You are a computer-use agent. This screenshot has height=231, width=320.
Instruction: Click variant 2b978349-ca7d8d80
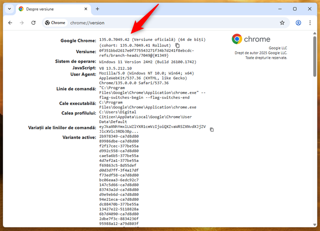(x=119, y=136)
